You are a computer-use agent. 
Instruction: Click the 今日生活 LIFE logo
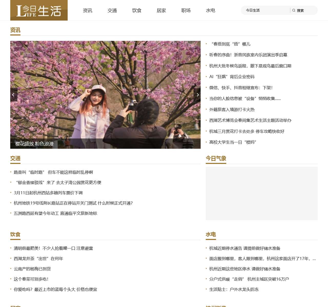click(39, 10)
